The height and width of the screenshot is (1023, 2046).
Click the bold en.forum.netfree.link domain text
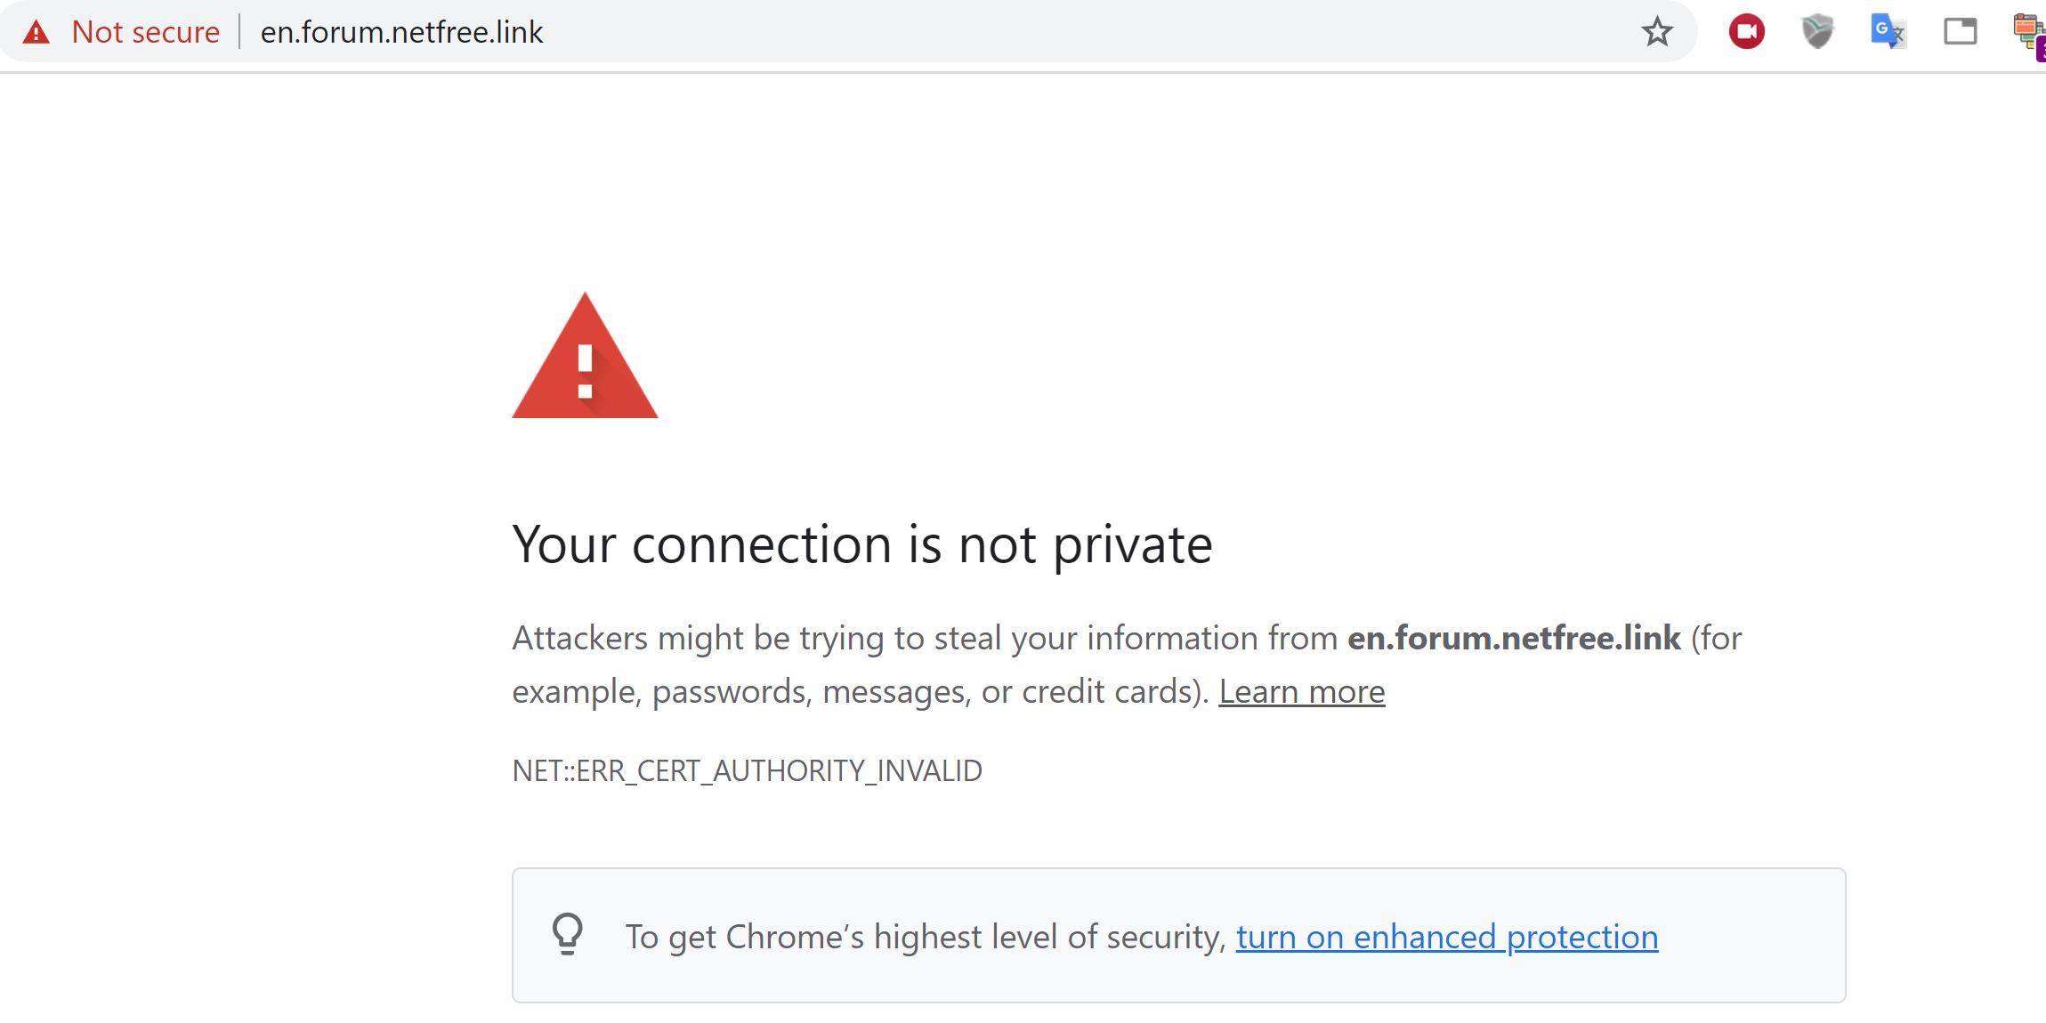point(1513,639)
